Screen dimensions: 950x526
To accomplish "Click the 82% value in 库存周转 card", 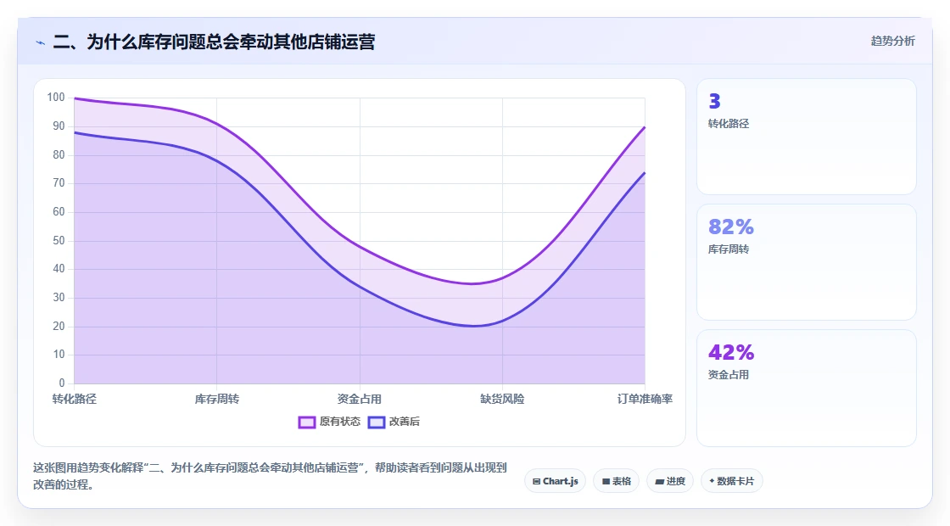I will click(x=731, y=227).
